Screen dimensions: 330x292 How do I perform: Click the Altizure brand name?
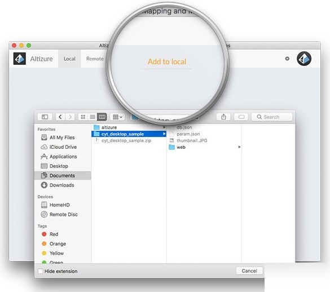(41, 59)
